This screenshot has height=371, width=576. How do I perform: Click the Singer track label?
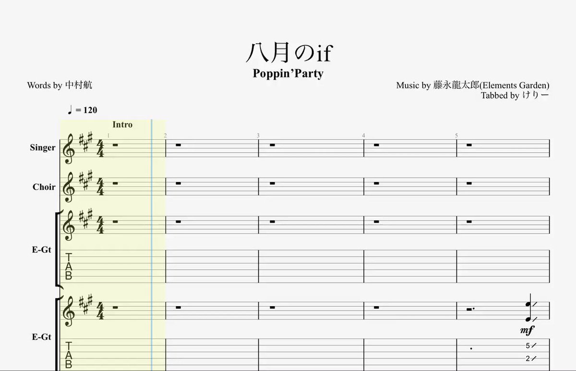pos(43,148)
